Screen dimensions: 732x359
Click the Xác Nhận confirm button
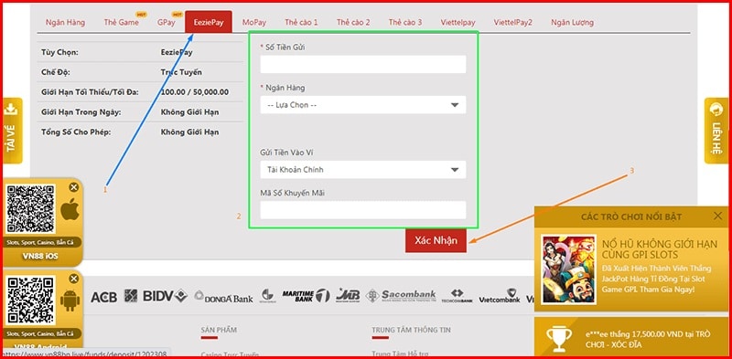[436, 240]
